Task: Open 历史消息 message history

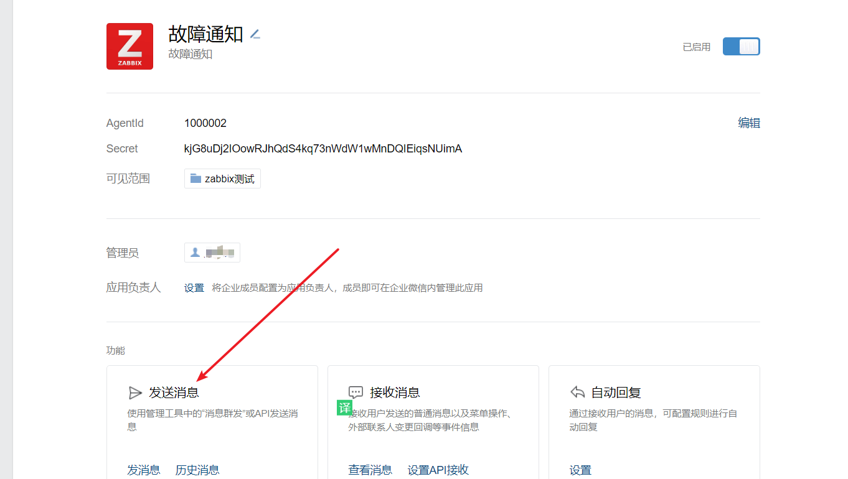Action: tap(197, 470)
